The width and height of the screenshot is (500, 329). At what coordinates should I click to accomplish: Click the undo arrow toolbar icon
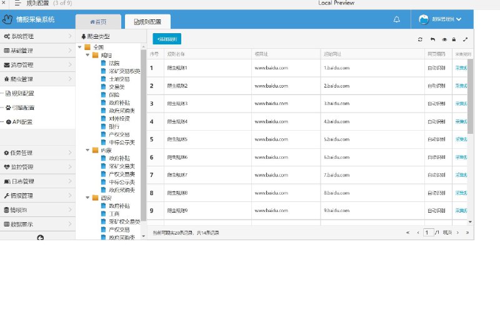click(x=432, y=39)
